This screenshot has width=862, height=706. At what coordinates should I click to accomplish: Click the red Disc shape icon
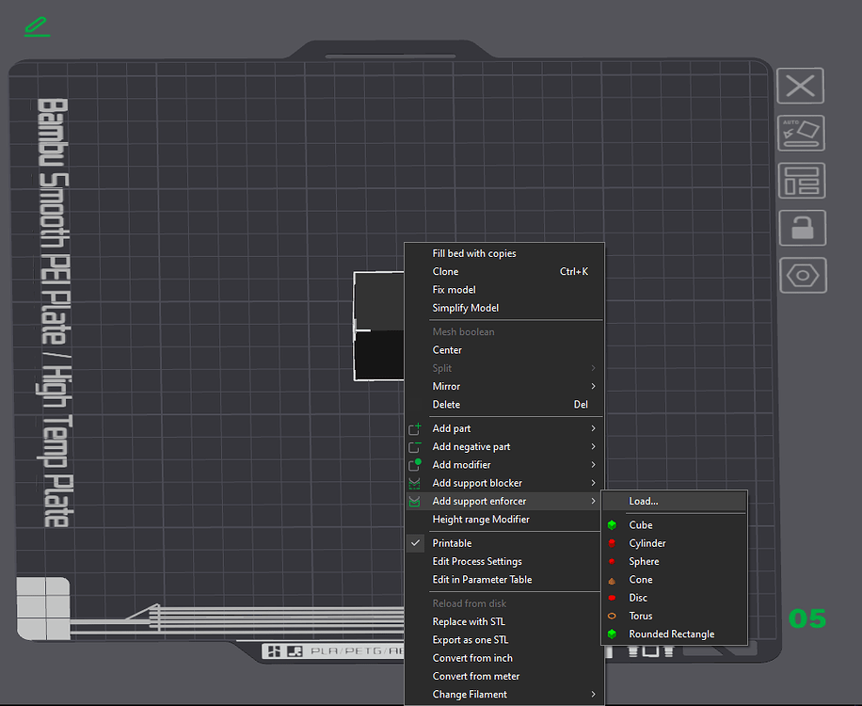[612, 598]
